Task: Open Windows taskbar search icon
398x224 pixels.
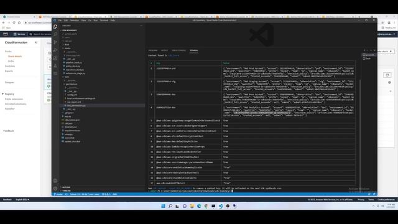Action: coord(170,206)
